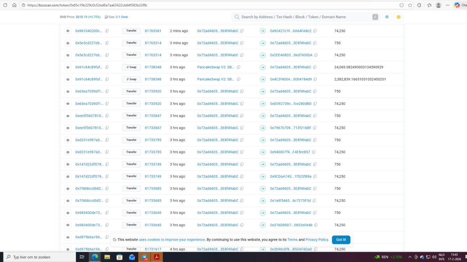Click eye icon in the 2,382,839.16 swap row
The width and height of the screenshot is (467, 262).
(x=67, y=79)
